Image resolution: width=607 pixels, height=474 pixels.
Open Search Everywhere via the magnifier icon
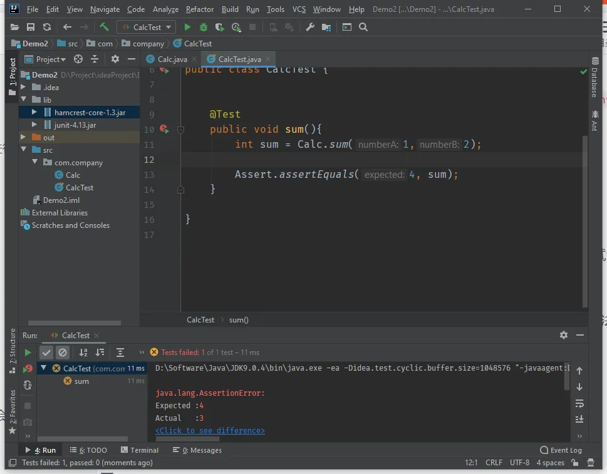pyautogui.click(x=363, y=27)
